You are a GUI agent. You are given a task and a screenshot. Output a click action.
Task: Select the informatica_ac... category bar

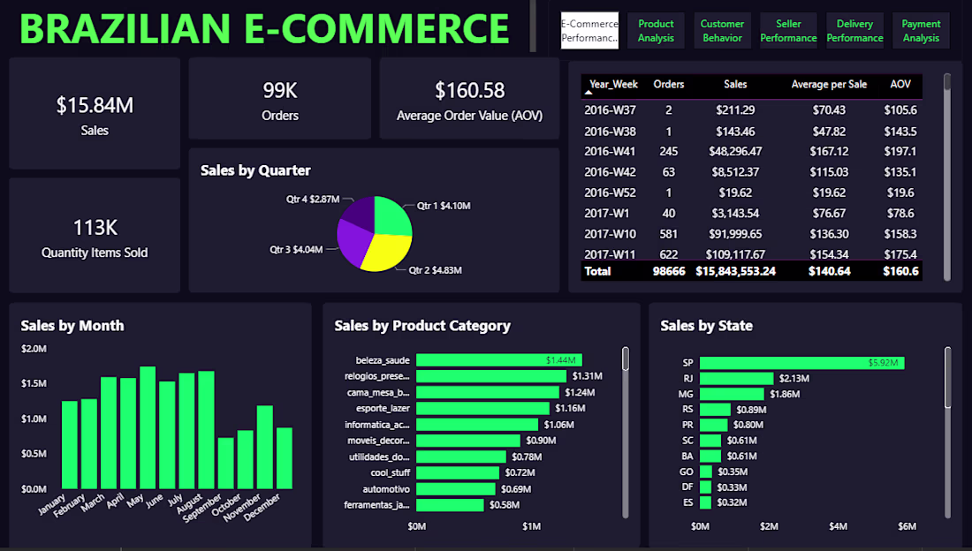coord(477,425)
